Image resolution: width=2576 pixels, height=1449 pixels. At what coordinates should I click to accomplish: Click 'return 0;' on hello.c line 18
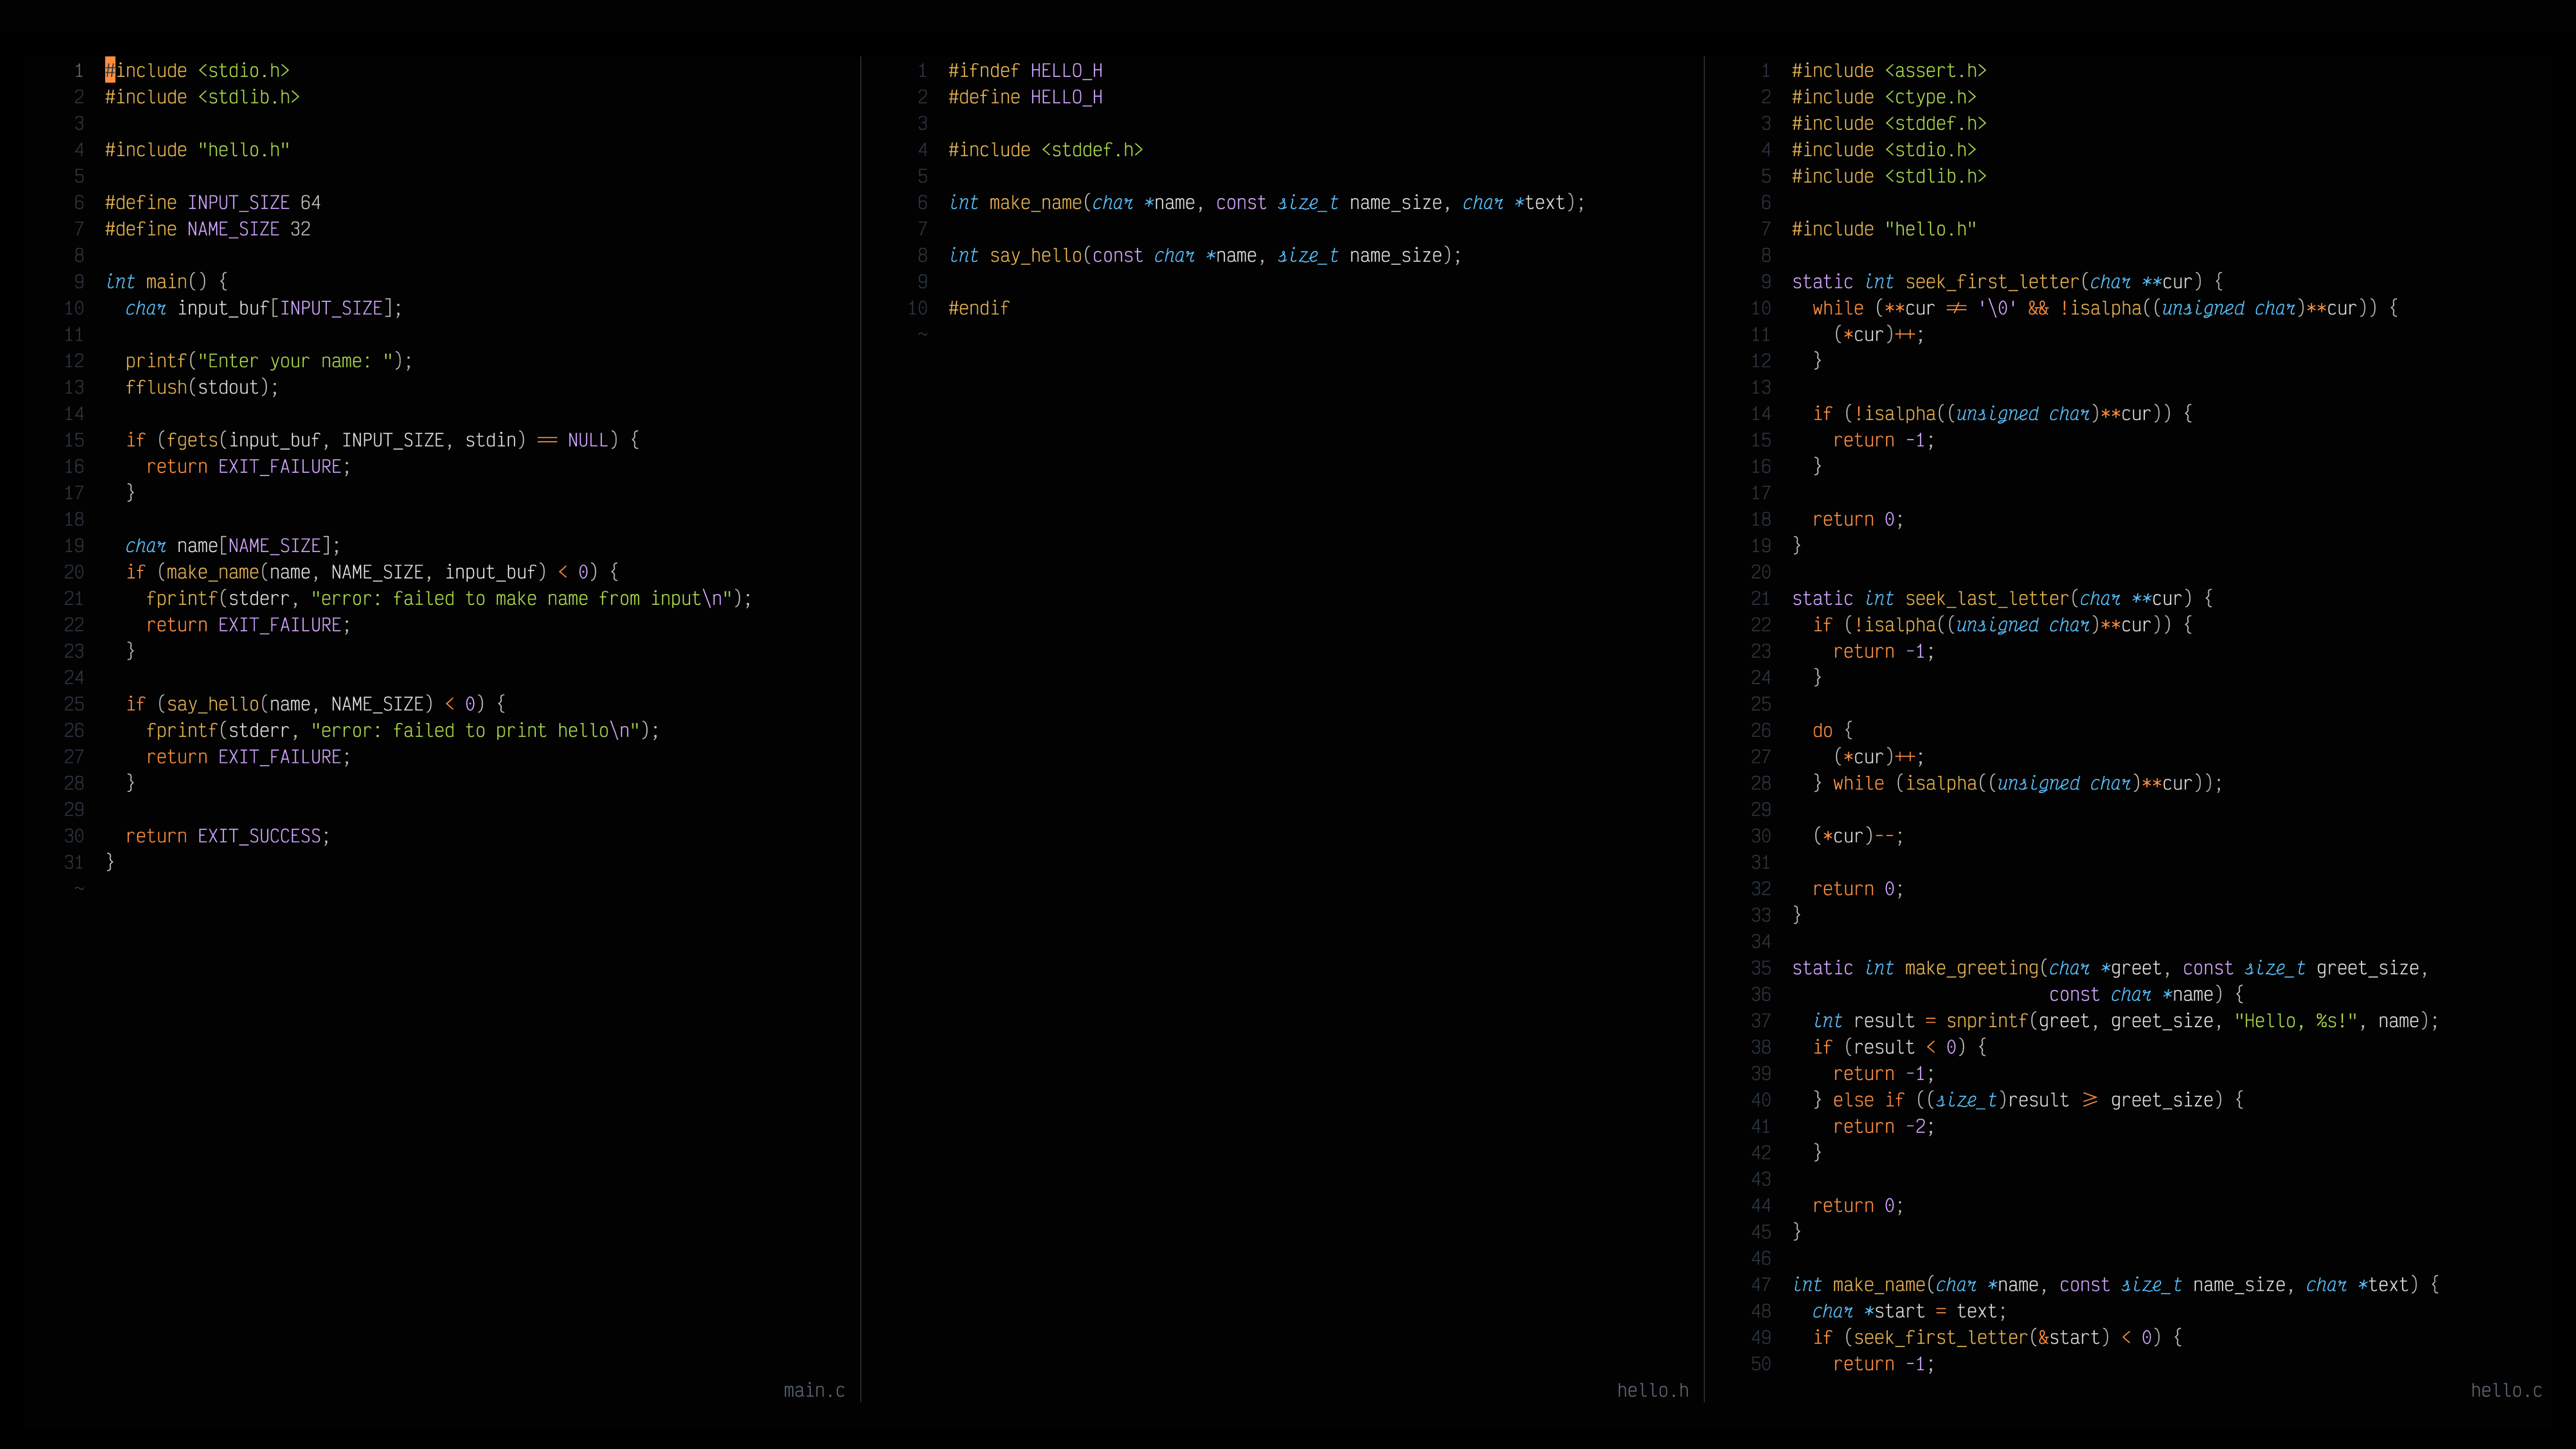pyautogui.click(x=1858, y=519)
